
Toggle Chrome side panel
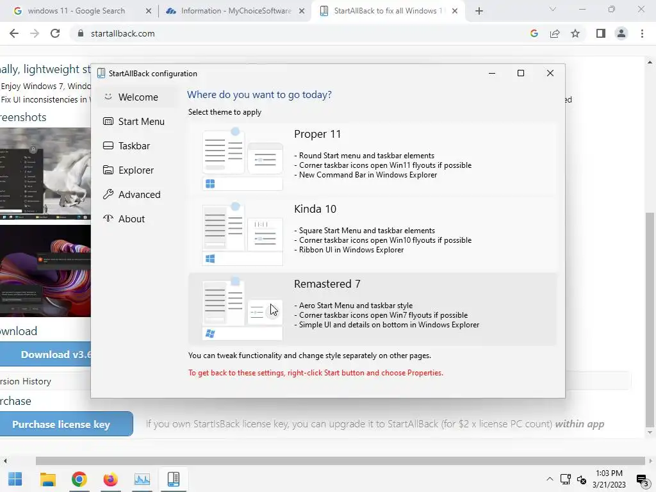point(601,33)
